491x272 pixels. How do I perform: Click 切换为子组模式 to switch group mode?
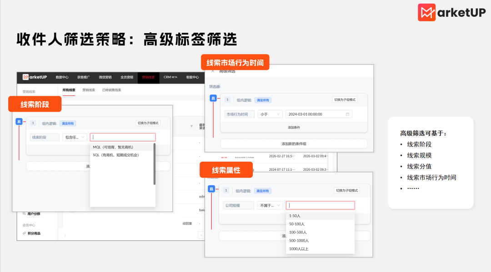tap(345, 100)
